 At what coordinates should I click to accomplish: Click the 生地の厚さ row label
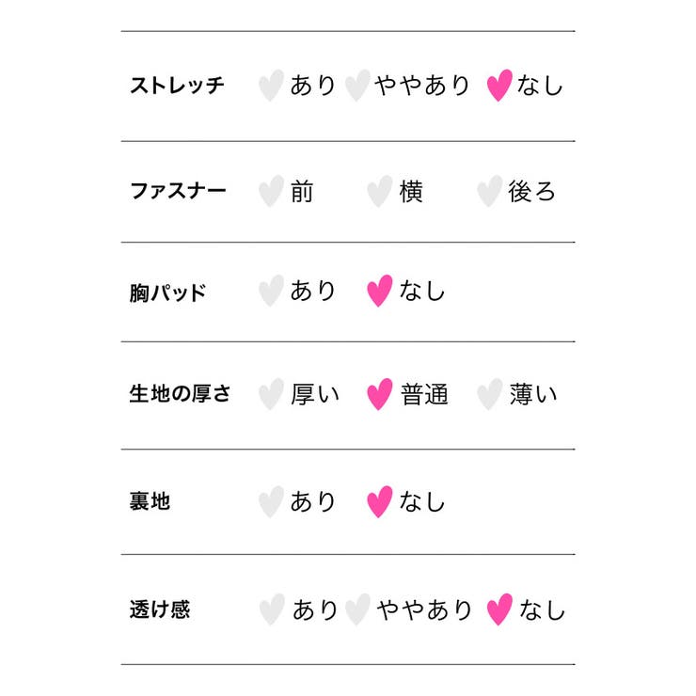point(180,394)
